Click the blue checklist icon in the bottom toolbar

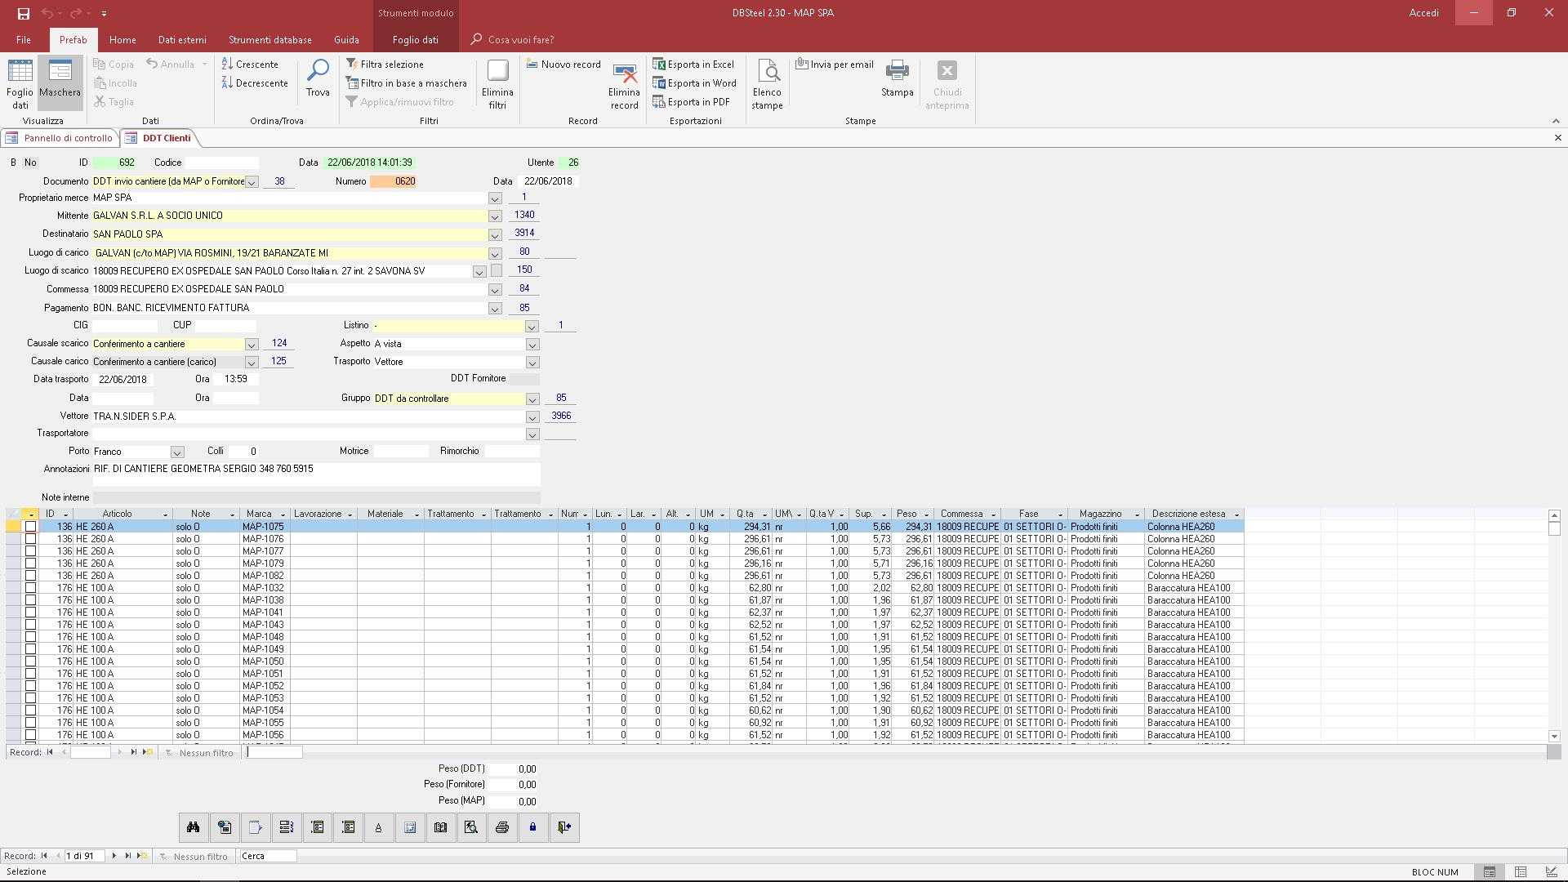[x=410, y=827]
